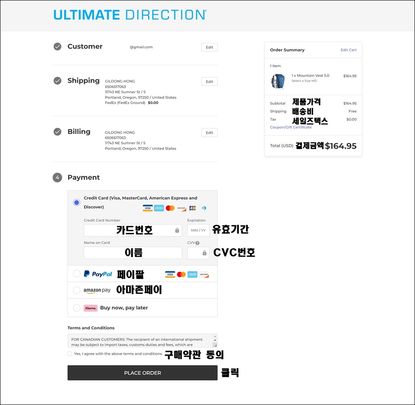The image size is (415, 405).
Task: Click the "Free" shipping cost value
Action: (352, 111)
